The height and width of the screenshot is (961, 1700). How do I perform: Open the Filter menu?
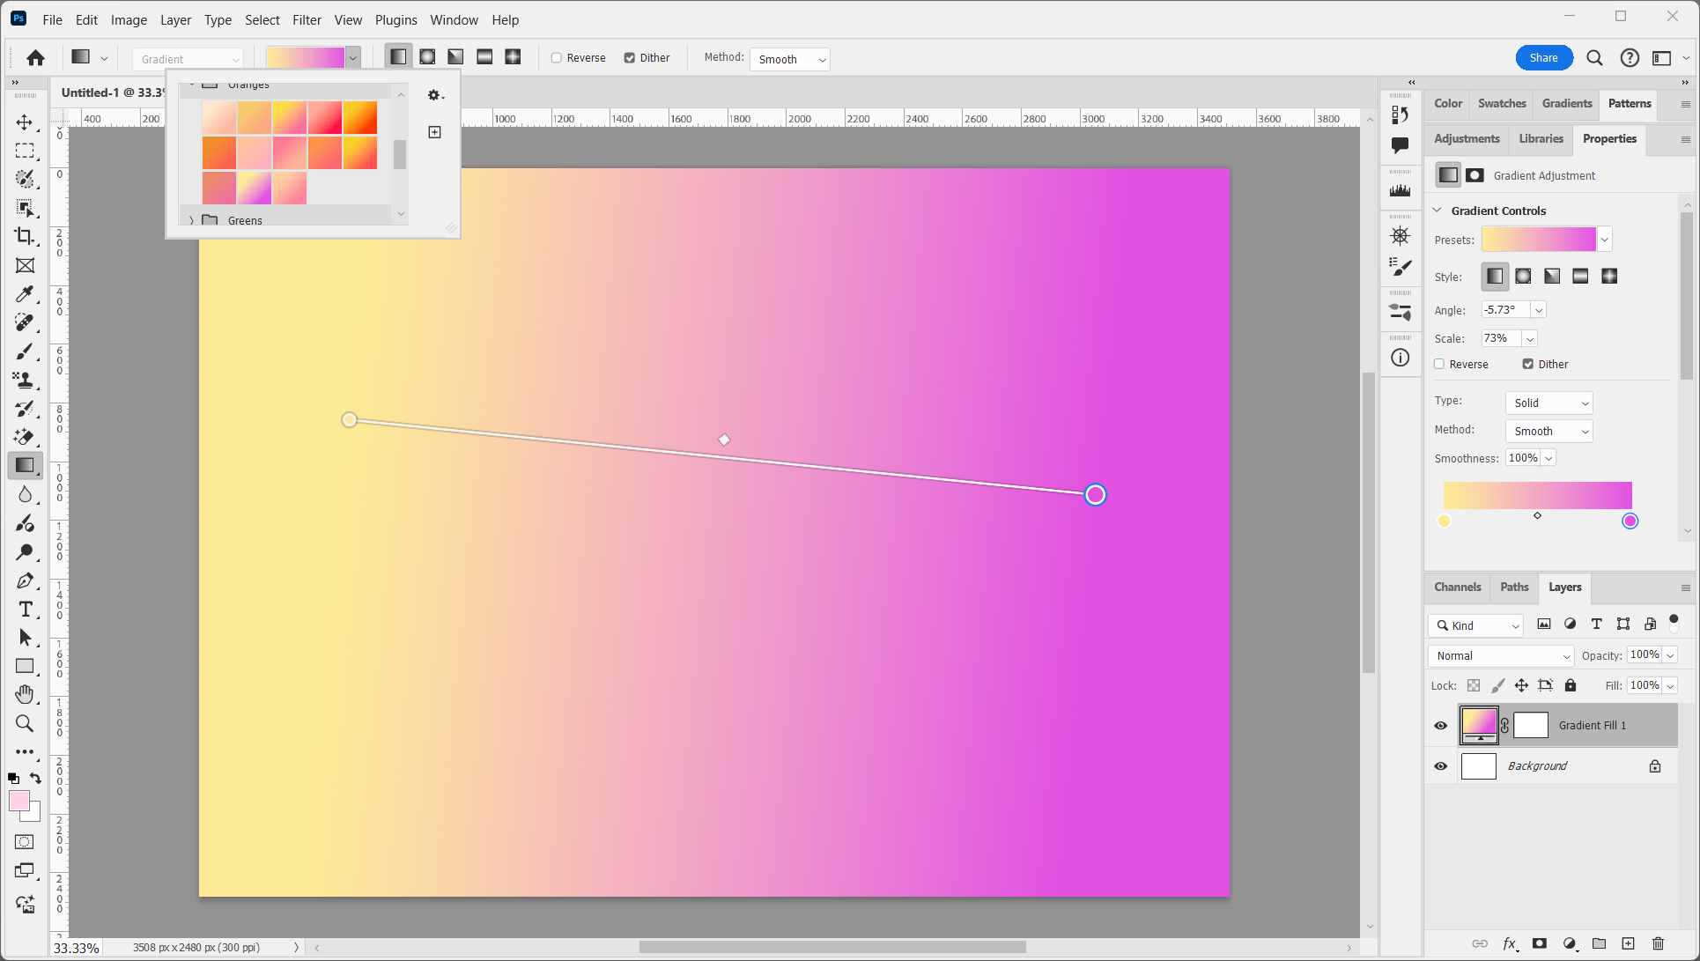click(307, 19)
